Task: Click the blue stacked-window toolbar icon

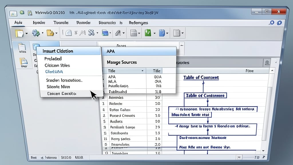Action: (x=105, y=33)
